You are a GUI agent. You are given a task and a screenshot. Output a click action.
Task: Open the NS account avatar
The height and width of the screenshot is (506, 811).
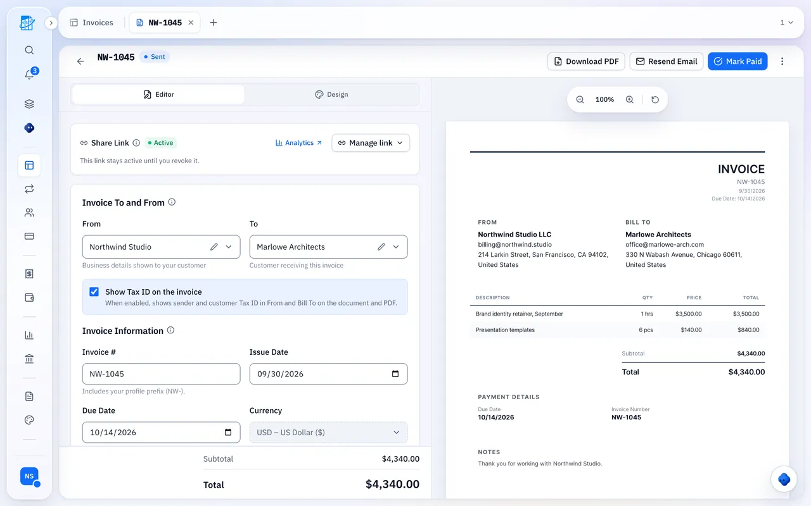point(29,476)
